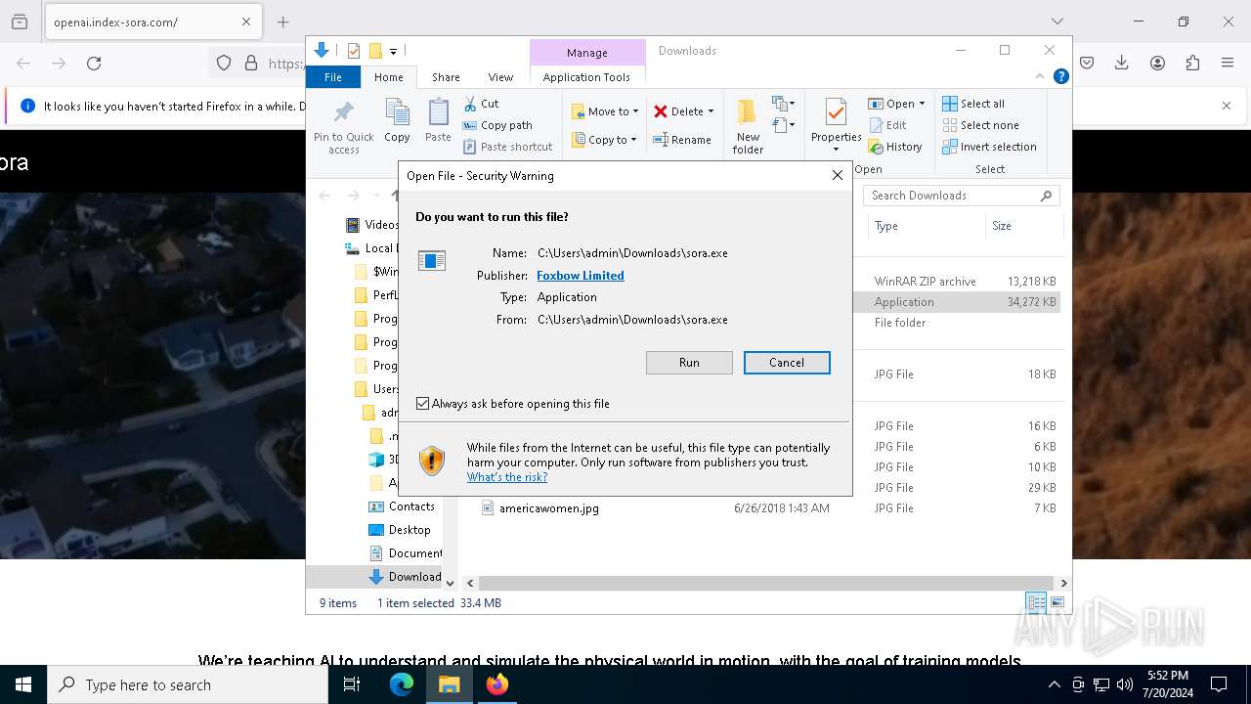
Task: Open Microsoft Edge from the taskbar
Action: (x=402, y=684)
